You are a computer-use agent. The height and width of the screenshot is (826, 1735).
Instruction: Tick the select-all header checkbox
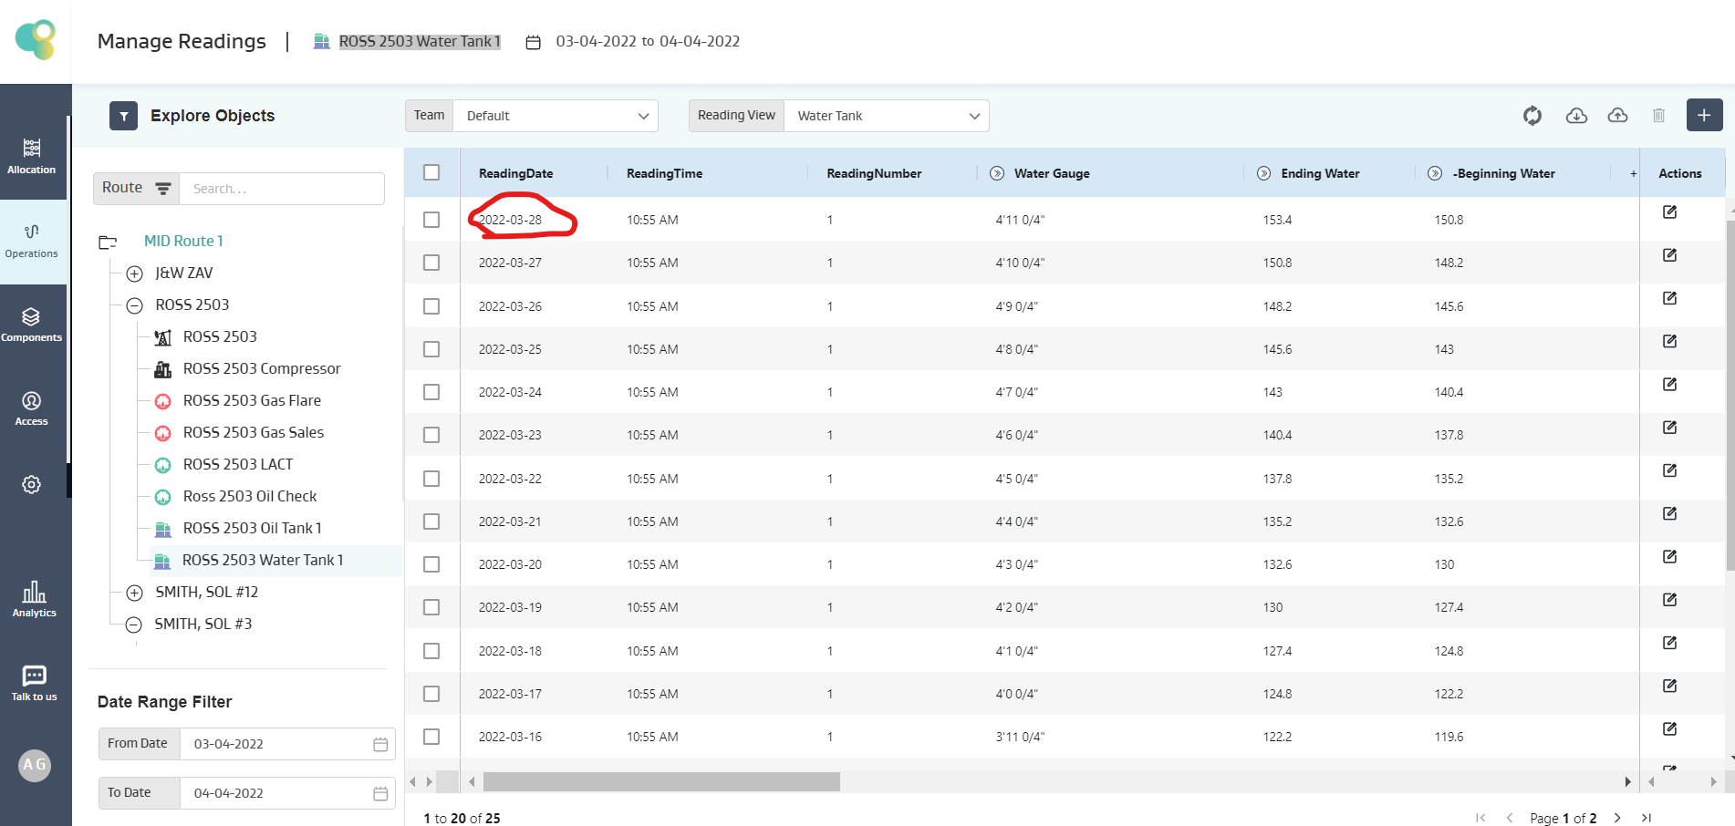(x=431, y=173)
